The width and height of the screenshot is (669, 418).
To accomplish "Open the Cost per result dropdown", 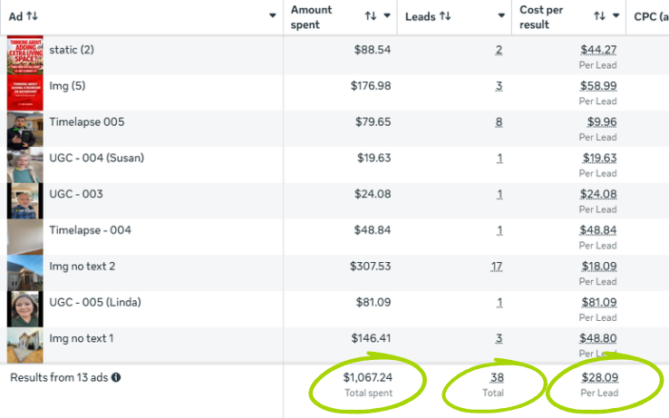I will (616, 15).
